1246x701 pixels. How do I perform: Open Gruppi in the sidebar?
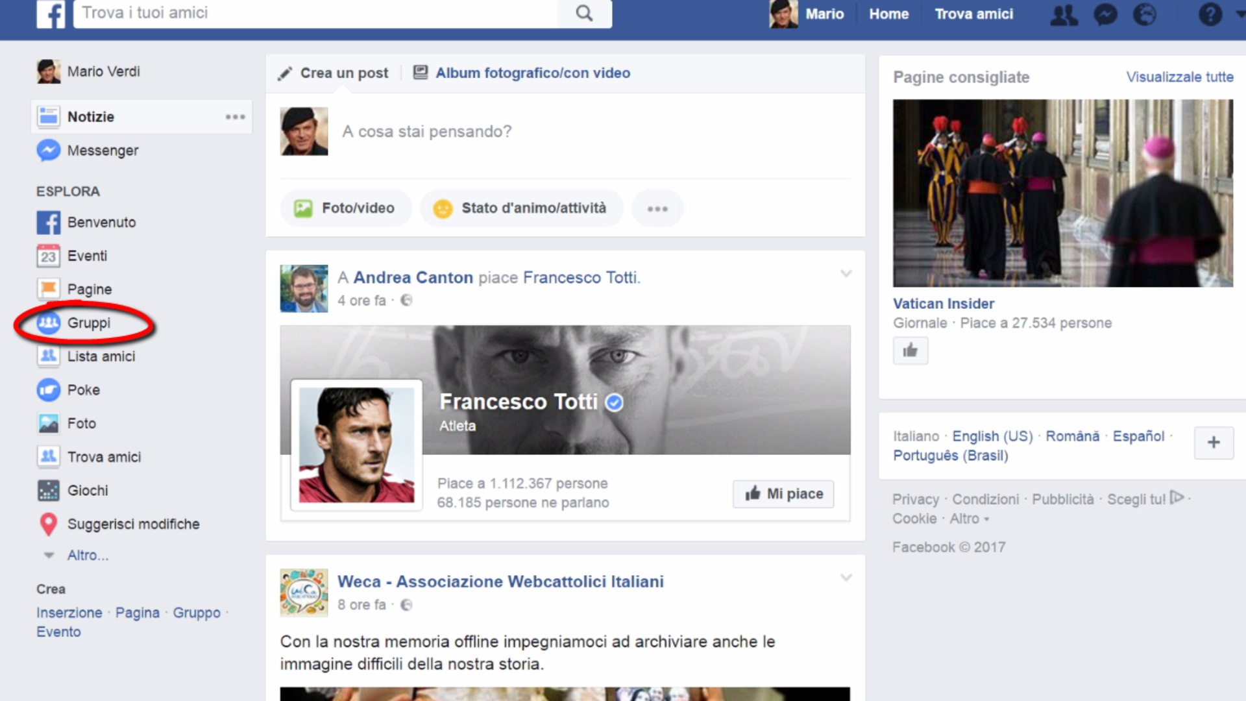(x=88, y=323)
